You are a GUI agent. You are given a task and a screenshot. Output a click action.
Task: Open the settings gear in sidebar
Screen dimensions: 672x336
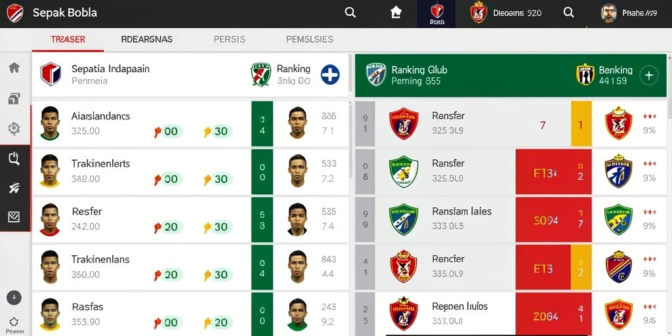(14, 129)
